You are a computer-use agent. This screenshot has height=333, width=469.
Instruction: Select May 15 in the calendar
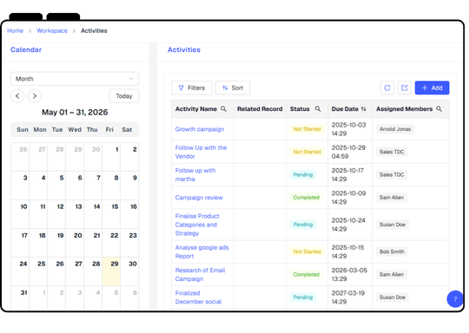click(111, 214)
